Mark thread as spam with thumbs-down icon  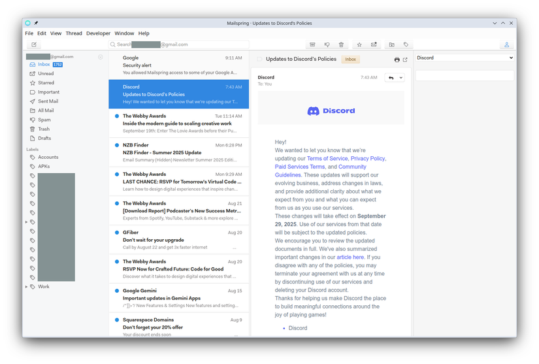coord(327,44)
